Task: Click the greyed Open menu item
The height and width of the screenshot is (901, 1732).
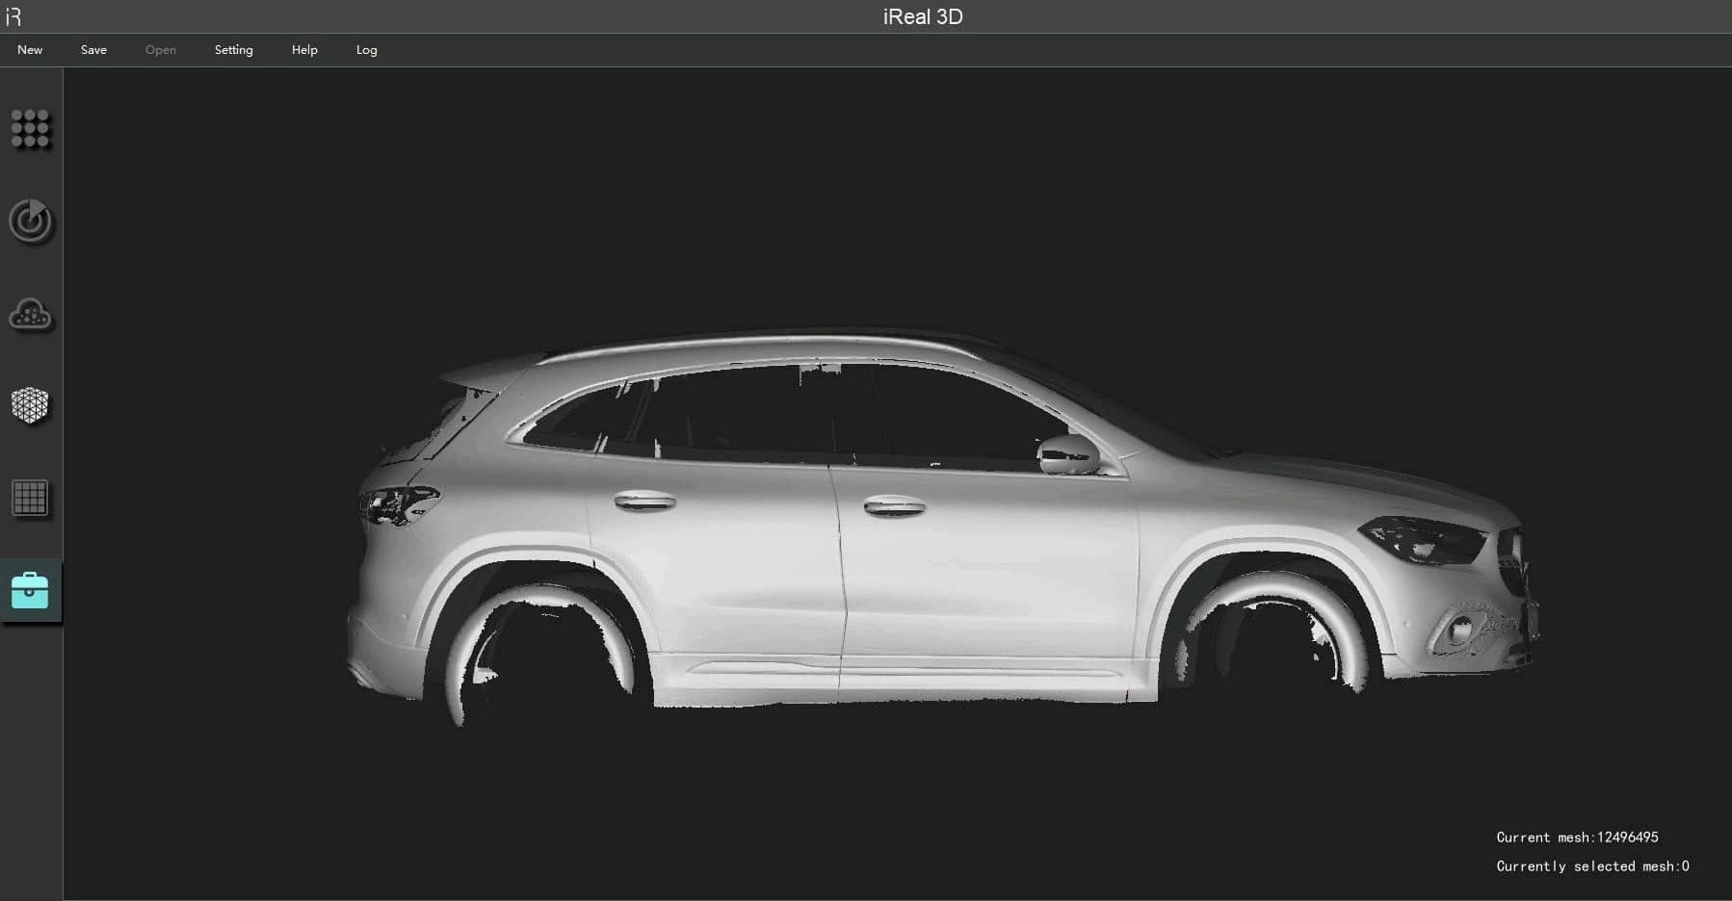Action: [161, 50]
